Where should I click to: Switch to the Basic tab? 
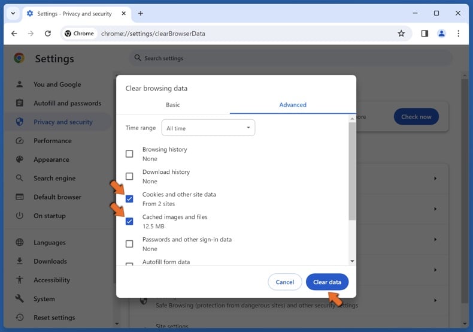173,105
